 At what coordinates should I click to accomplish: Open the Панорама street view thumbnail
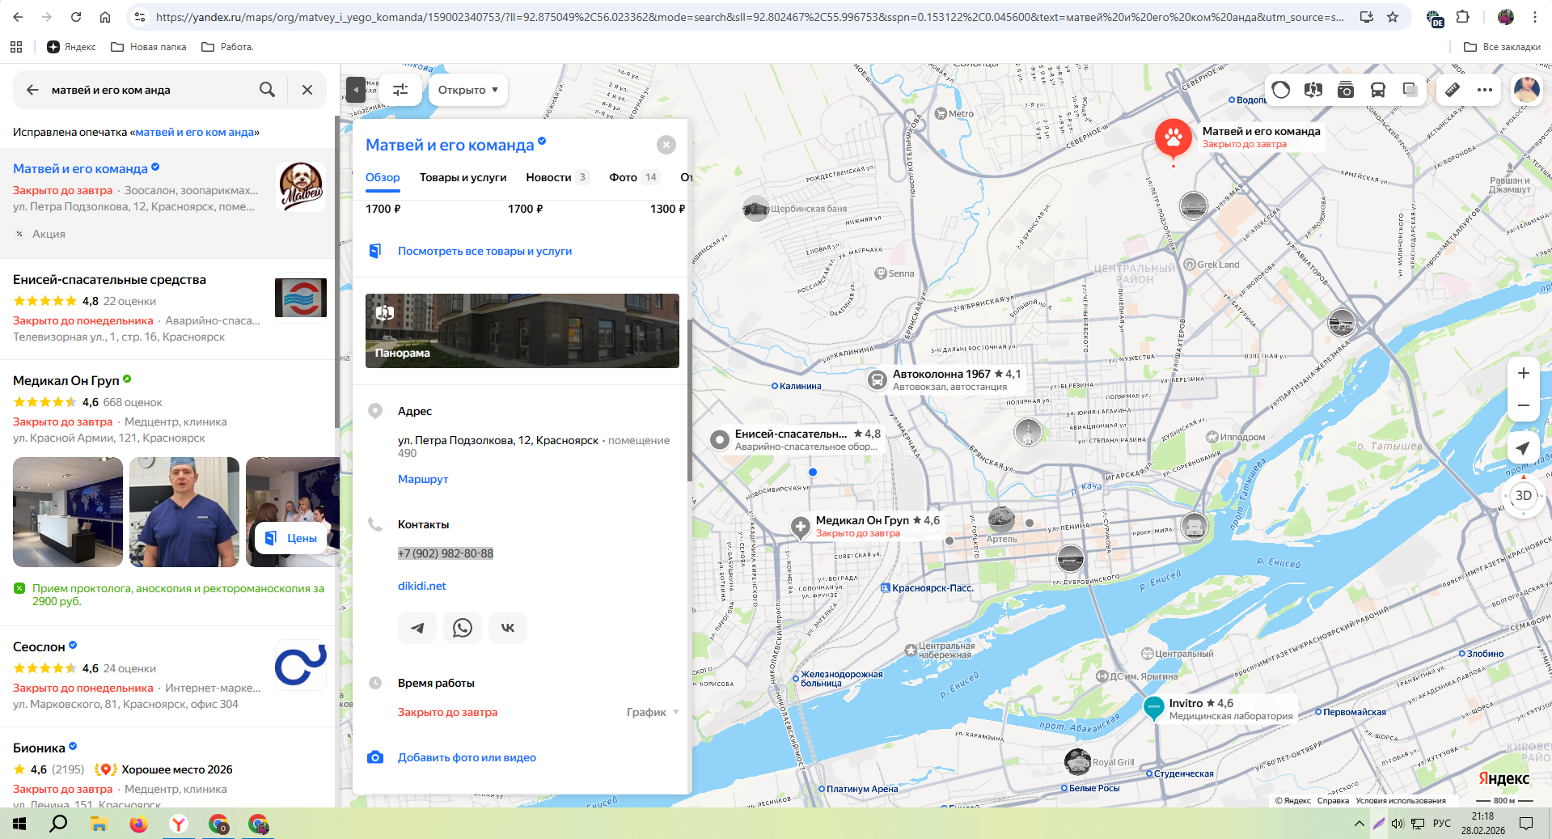point(522,331)
